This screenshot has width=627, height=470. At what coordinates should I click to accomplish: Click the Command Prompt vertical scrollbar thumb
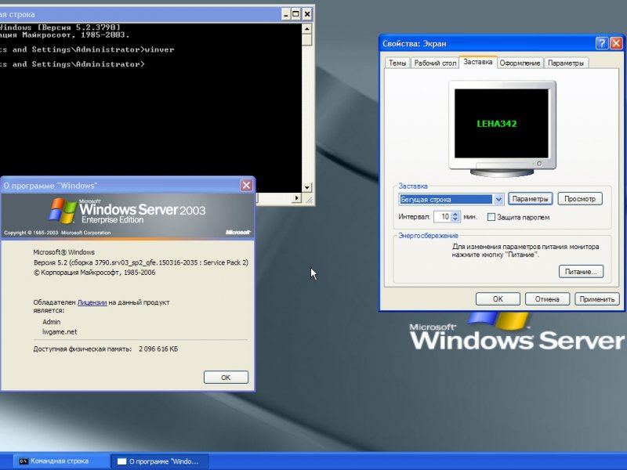306,40
